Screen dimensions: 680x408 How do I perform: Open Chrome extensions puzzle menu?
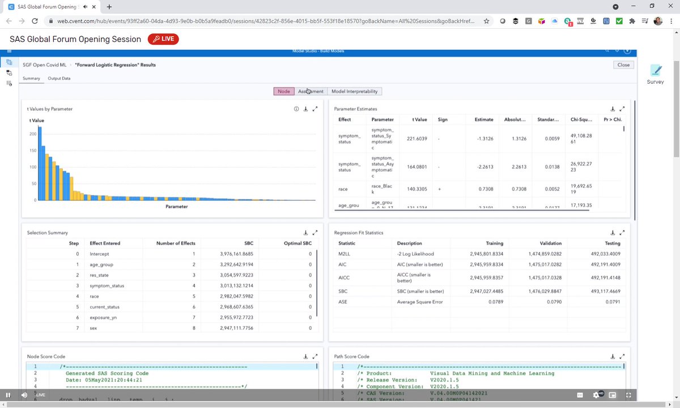[632, 21]
